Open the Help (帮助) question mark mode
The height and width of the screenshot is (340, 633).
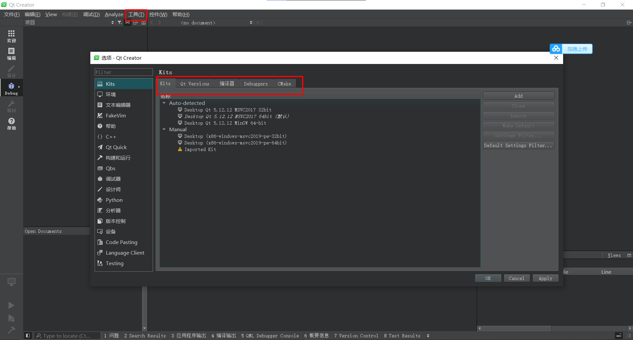coord(11,124)
